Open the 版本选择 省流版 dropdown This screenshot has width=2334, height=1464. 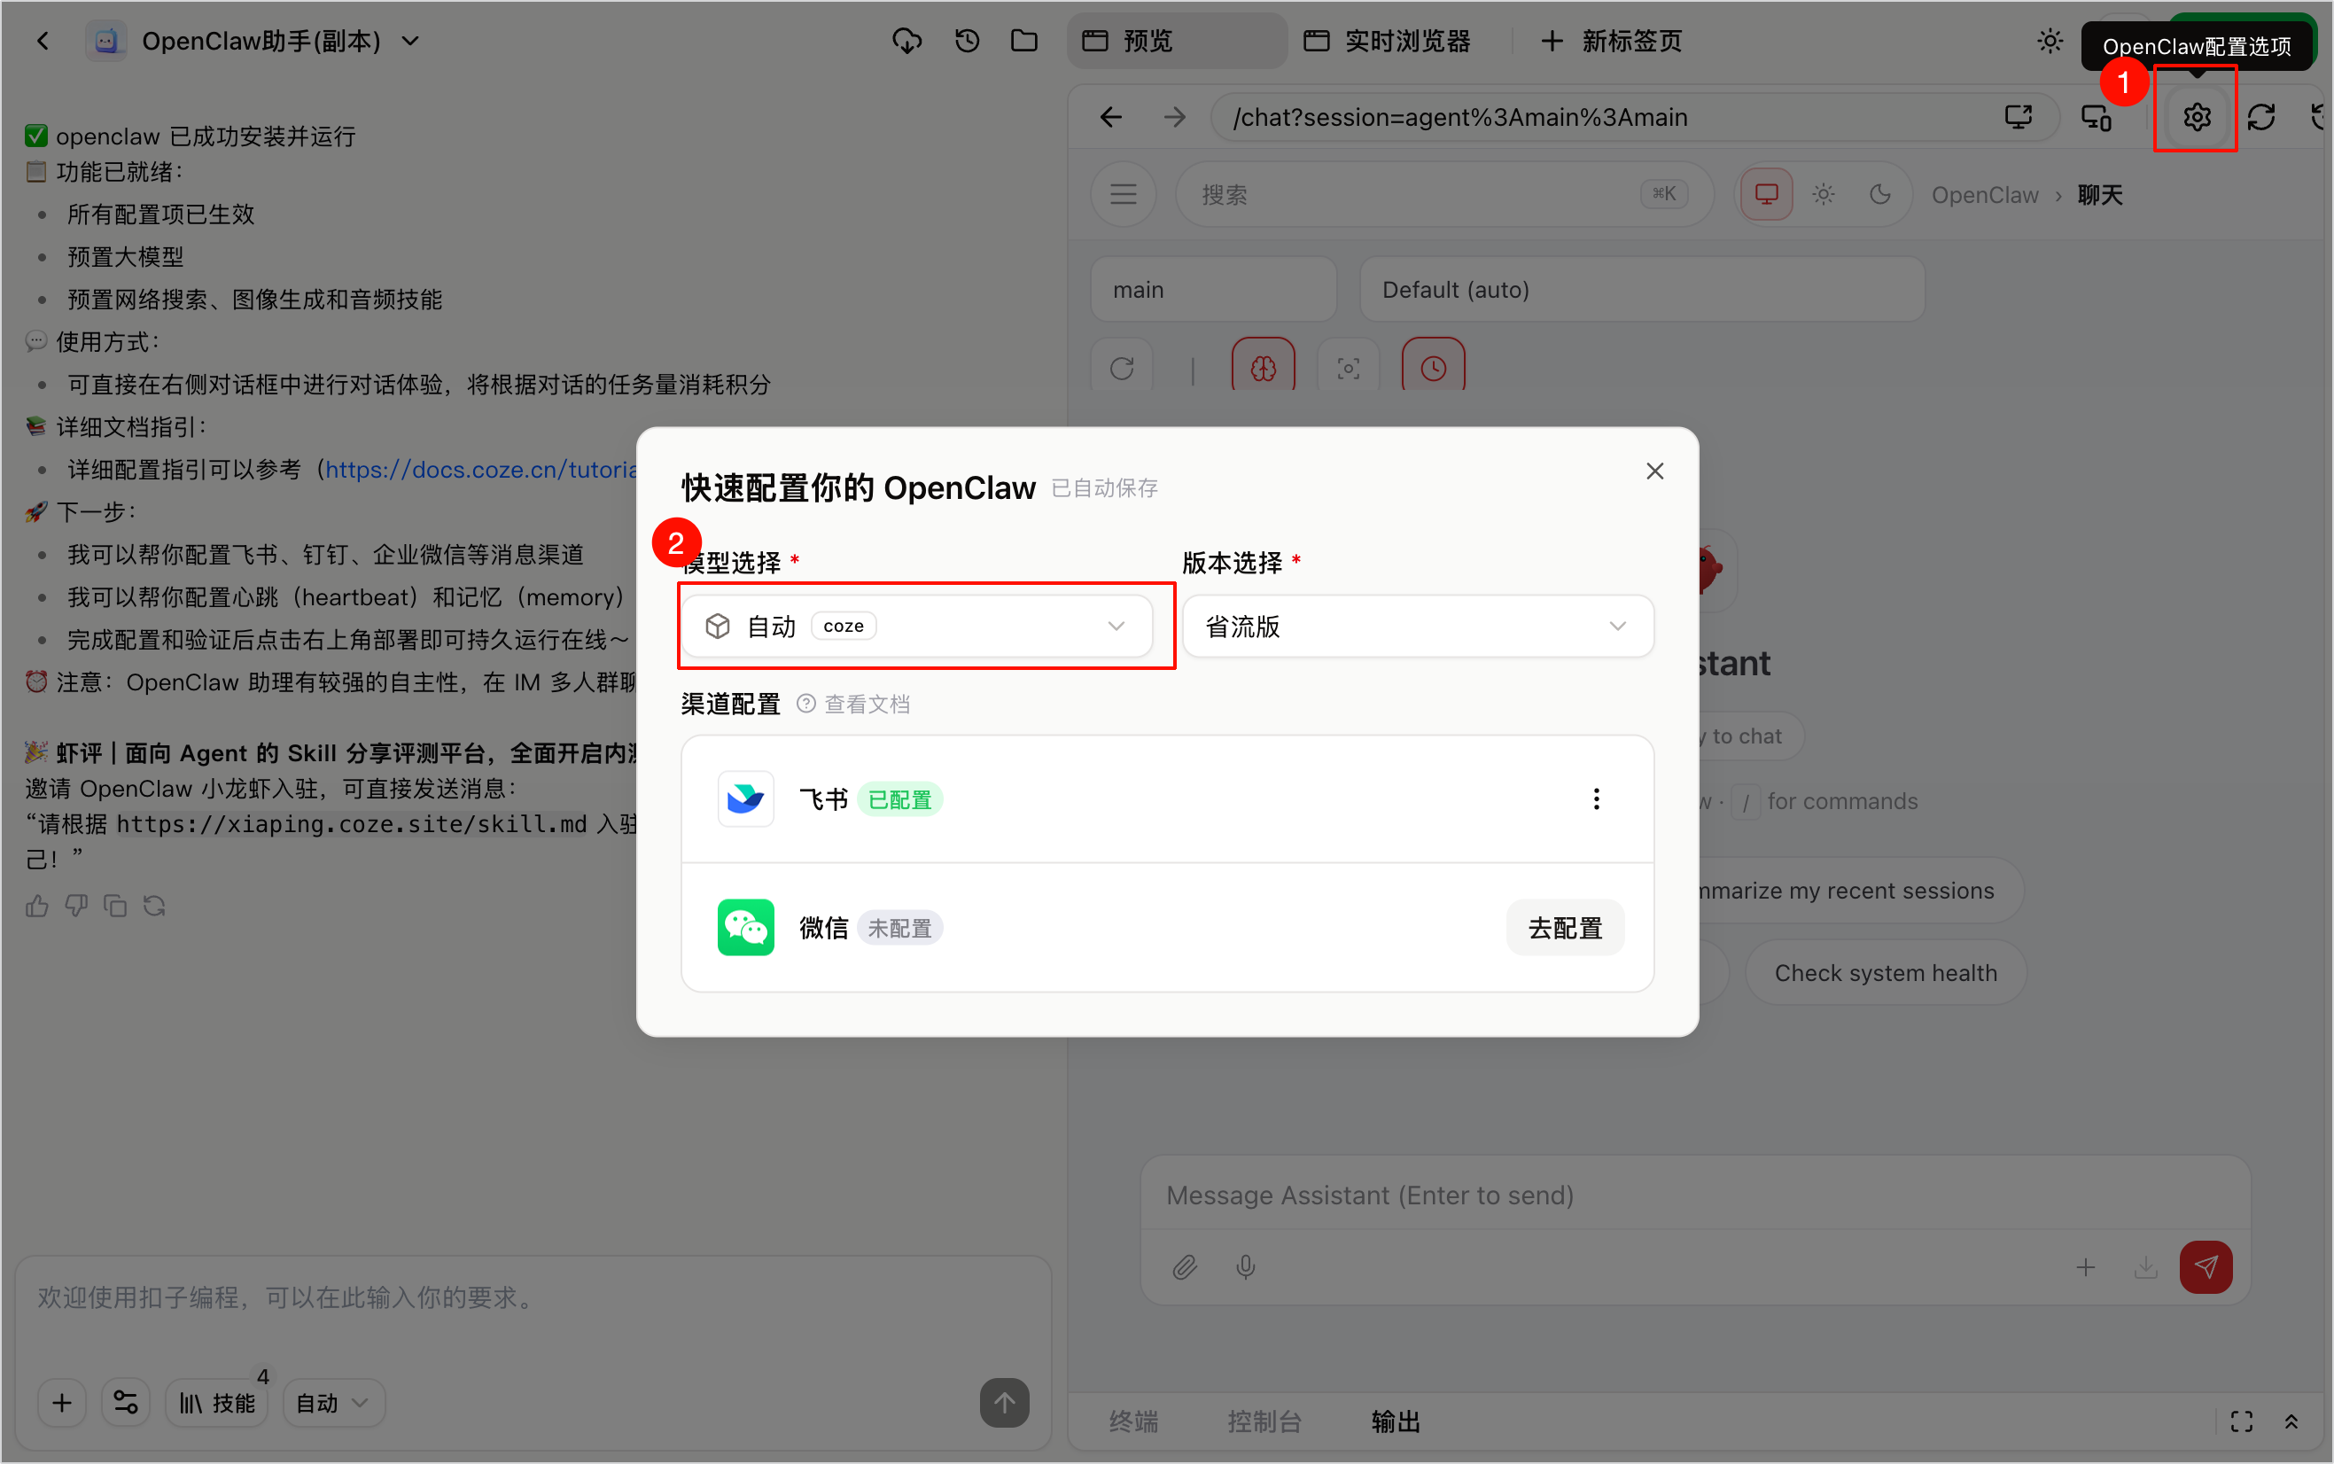coord(1417,627)
